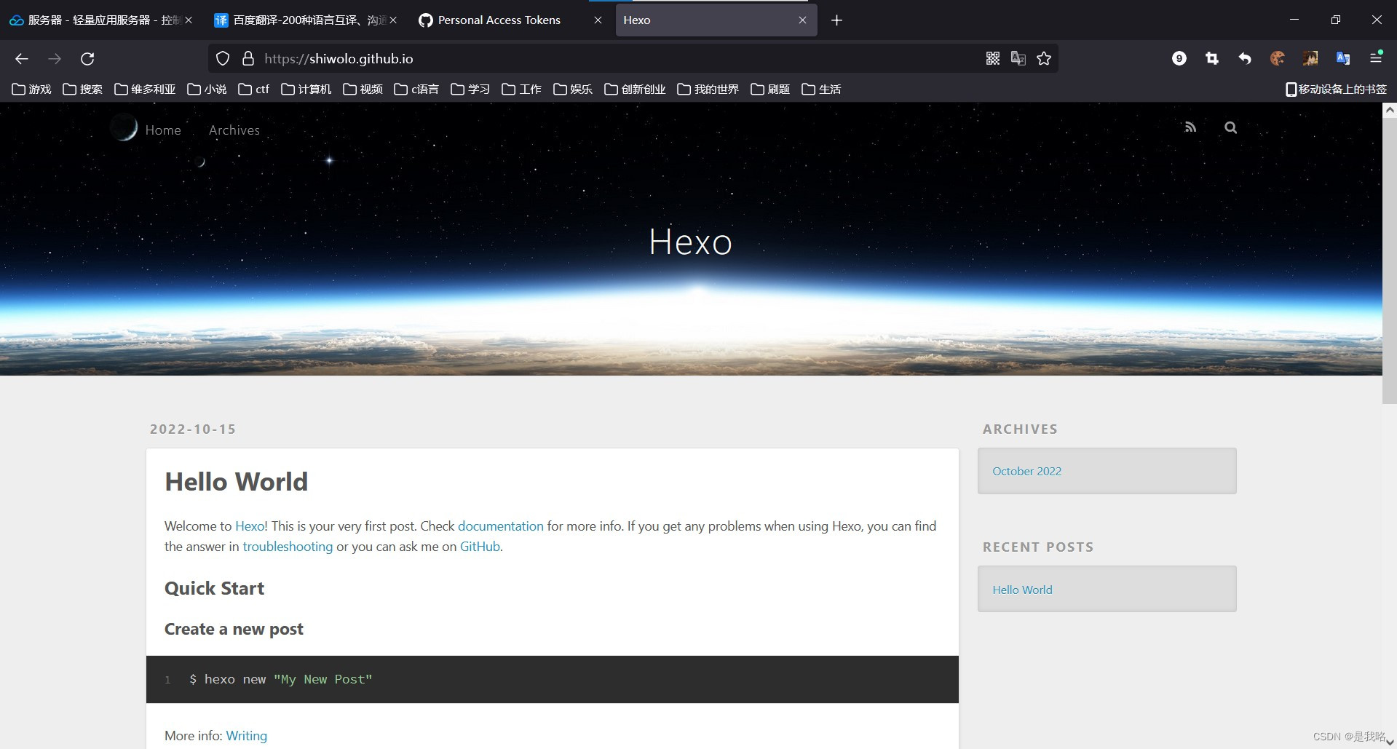Open the 我的世界 bookmark folder
1397x749 pixels.
(708, 90)
